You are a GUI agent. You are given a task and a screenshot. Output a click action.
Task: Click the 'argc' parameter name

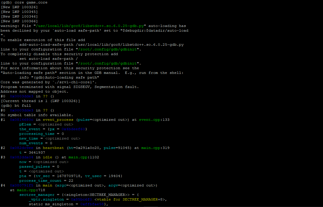pyautogui.click(x=62, y=186)
